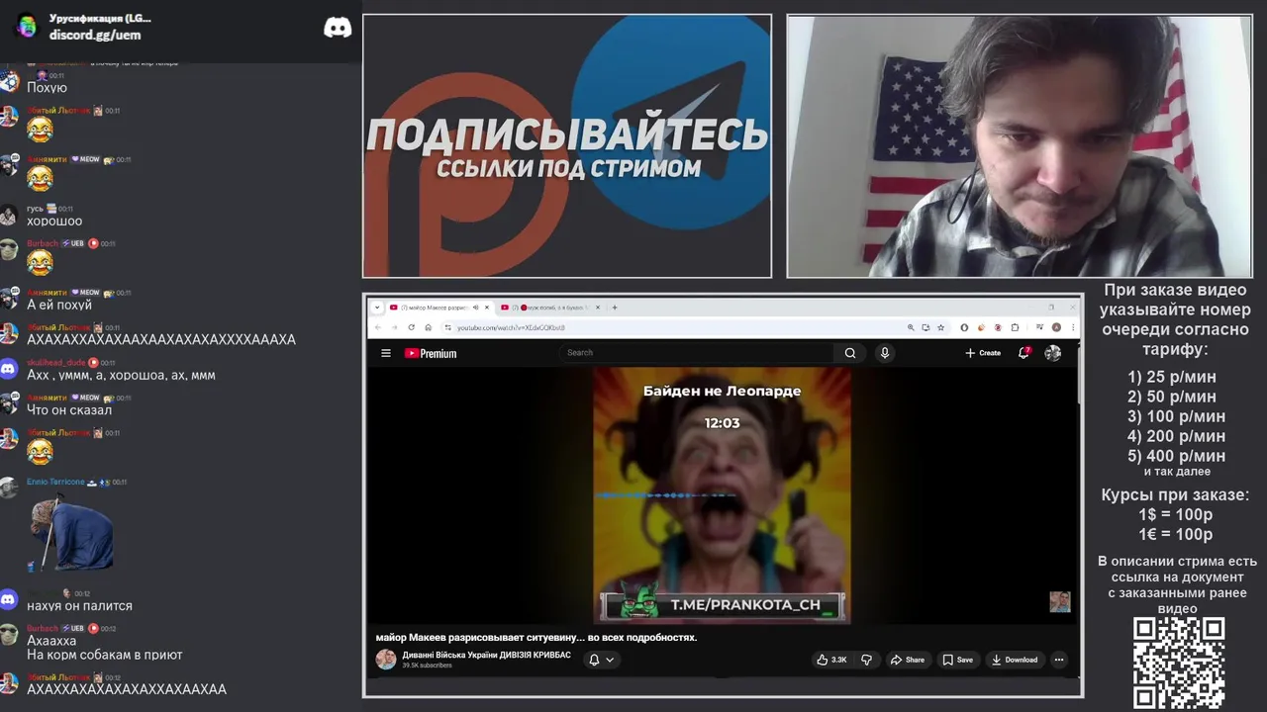Open the extensions puzzle icon

click(1015, 327)
